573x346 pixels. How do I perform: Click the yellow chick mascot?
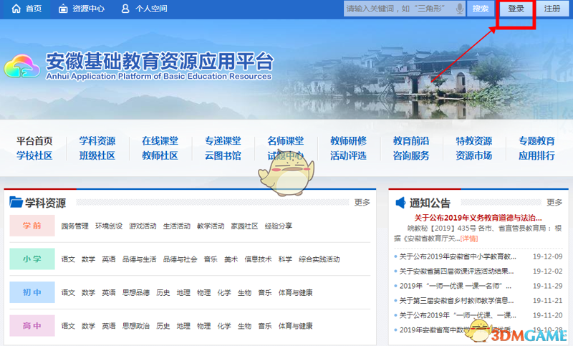point(286,172)
